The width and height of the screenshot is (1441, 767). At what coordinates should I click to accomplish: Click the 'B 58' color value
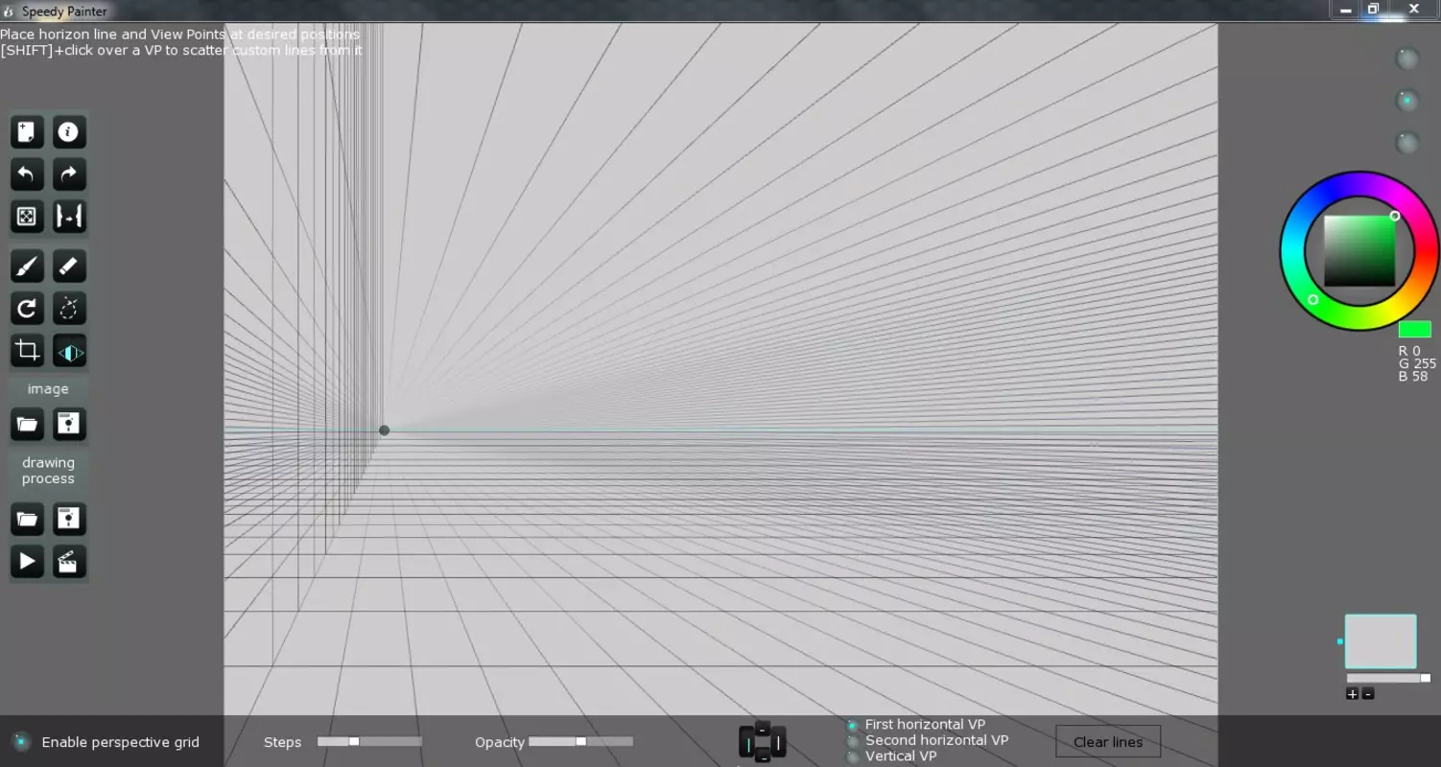pos(1413,376)
